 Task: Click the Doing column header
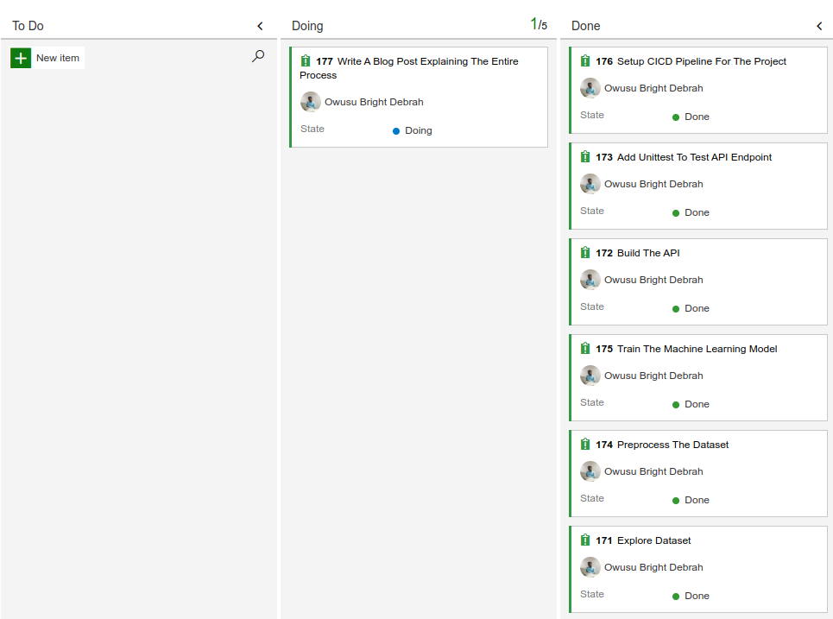click(x=307, y=26)
